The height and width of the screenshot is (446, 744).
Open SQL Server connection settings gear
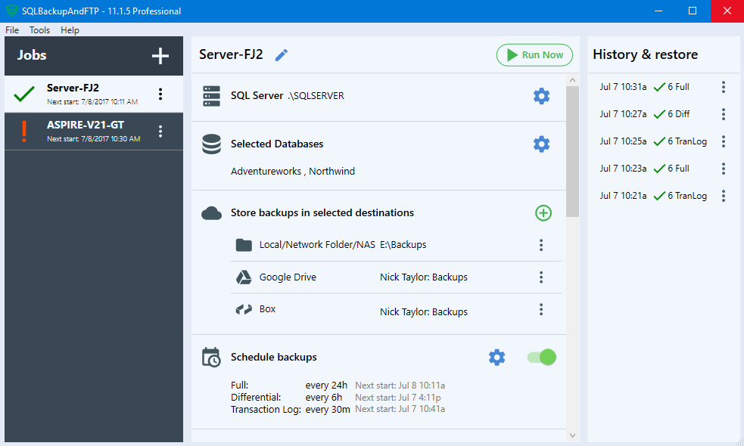pos(542,96)
